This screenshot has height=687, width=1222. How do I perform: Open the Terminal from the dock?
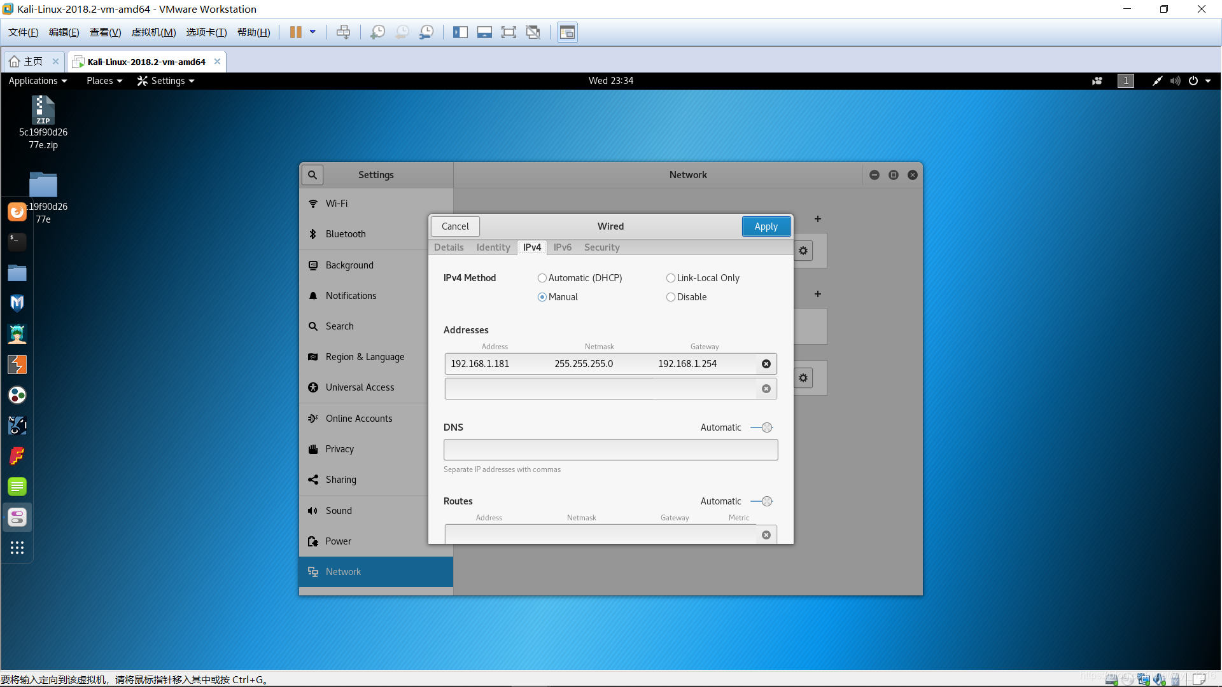tap(17, 242)
